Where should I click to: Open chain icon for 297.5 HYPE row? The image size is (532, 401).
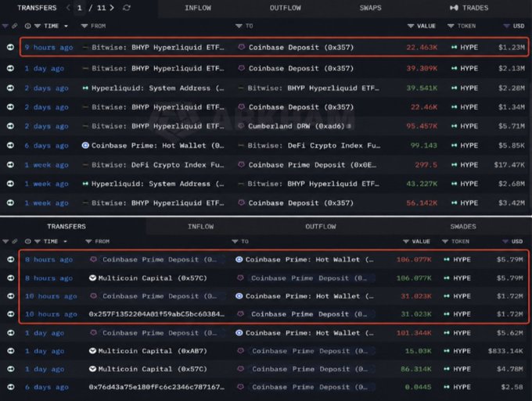pyautogui.click(x=10, y=164)
